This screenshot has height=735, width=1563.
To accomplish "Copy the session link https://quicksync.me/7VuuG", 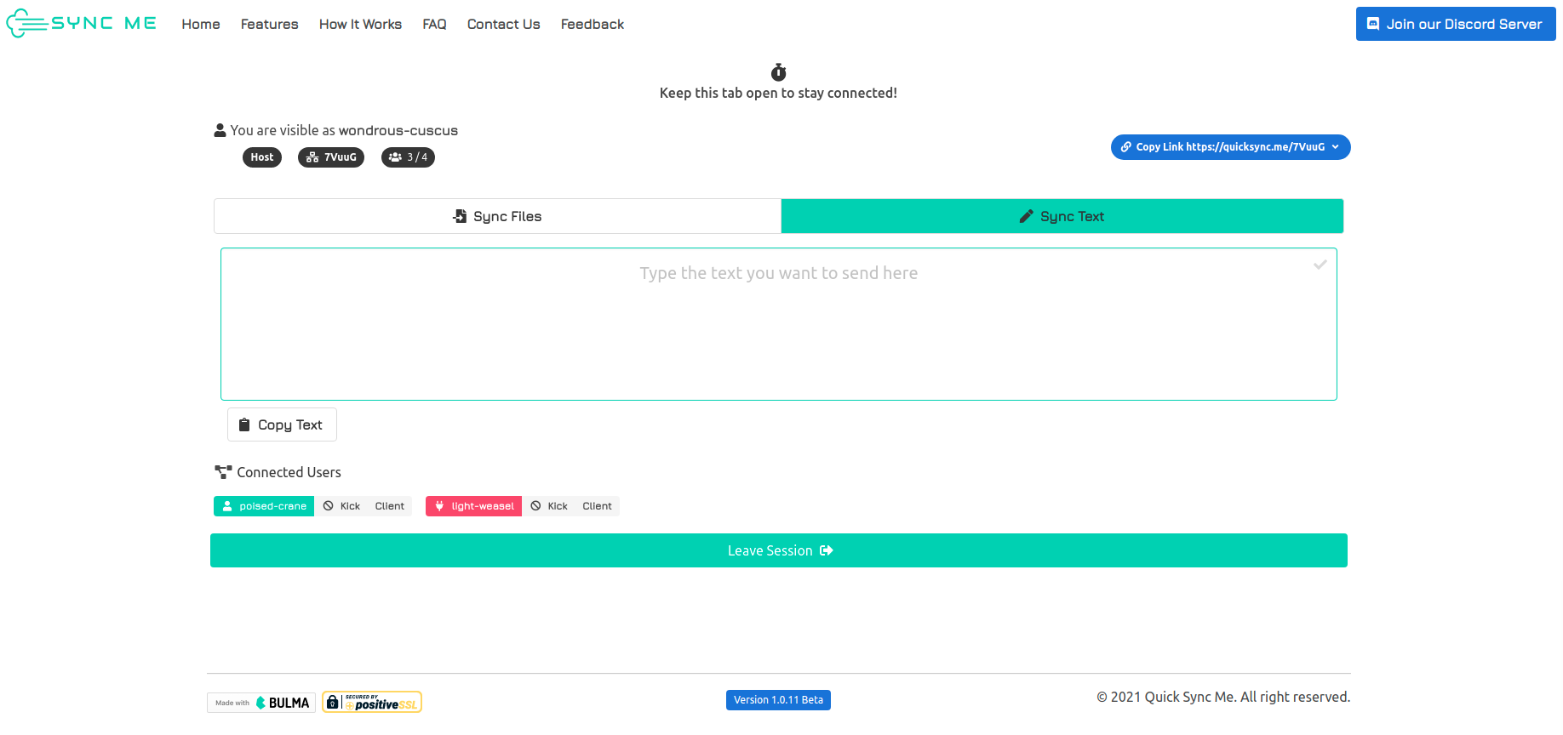I will (x=1230, y=147).
